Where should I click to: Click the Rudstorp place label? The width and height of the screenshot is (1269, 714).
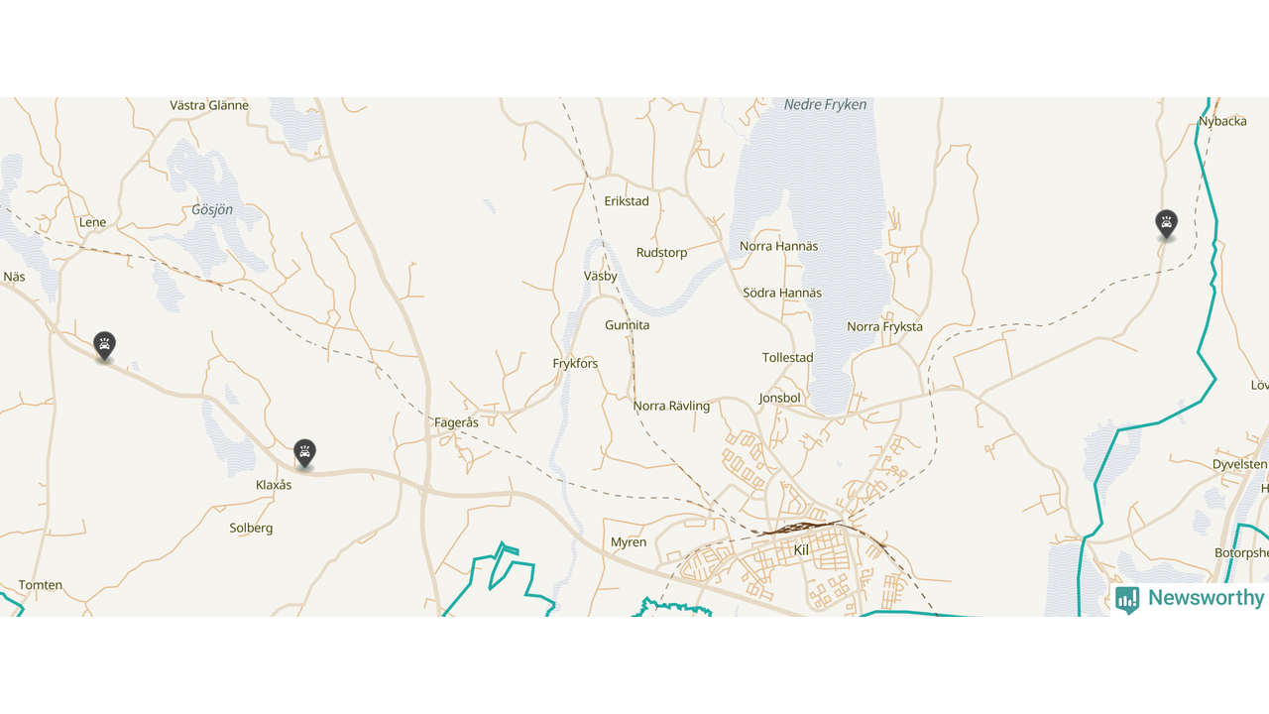click(x=661, y=253)
